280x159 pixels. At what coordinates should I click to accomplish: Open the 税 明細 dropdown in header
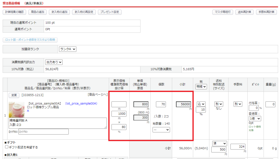[x=201, y=86]
